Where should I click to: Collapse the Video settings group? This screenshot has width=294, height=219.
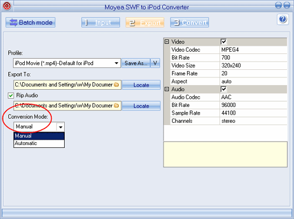point(167,42)
